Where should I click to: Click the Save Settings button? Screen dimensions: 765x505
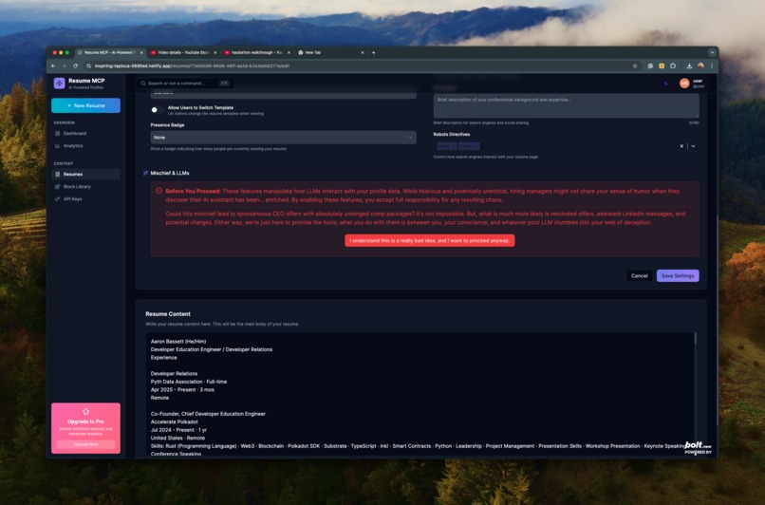pyautogui.click(x=678, y=275)
